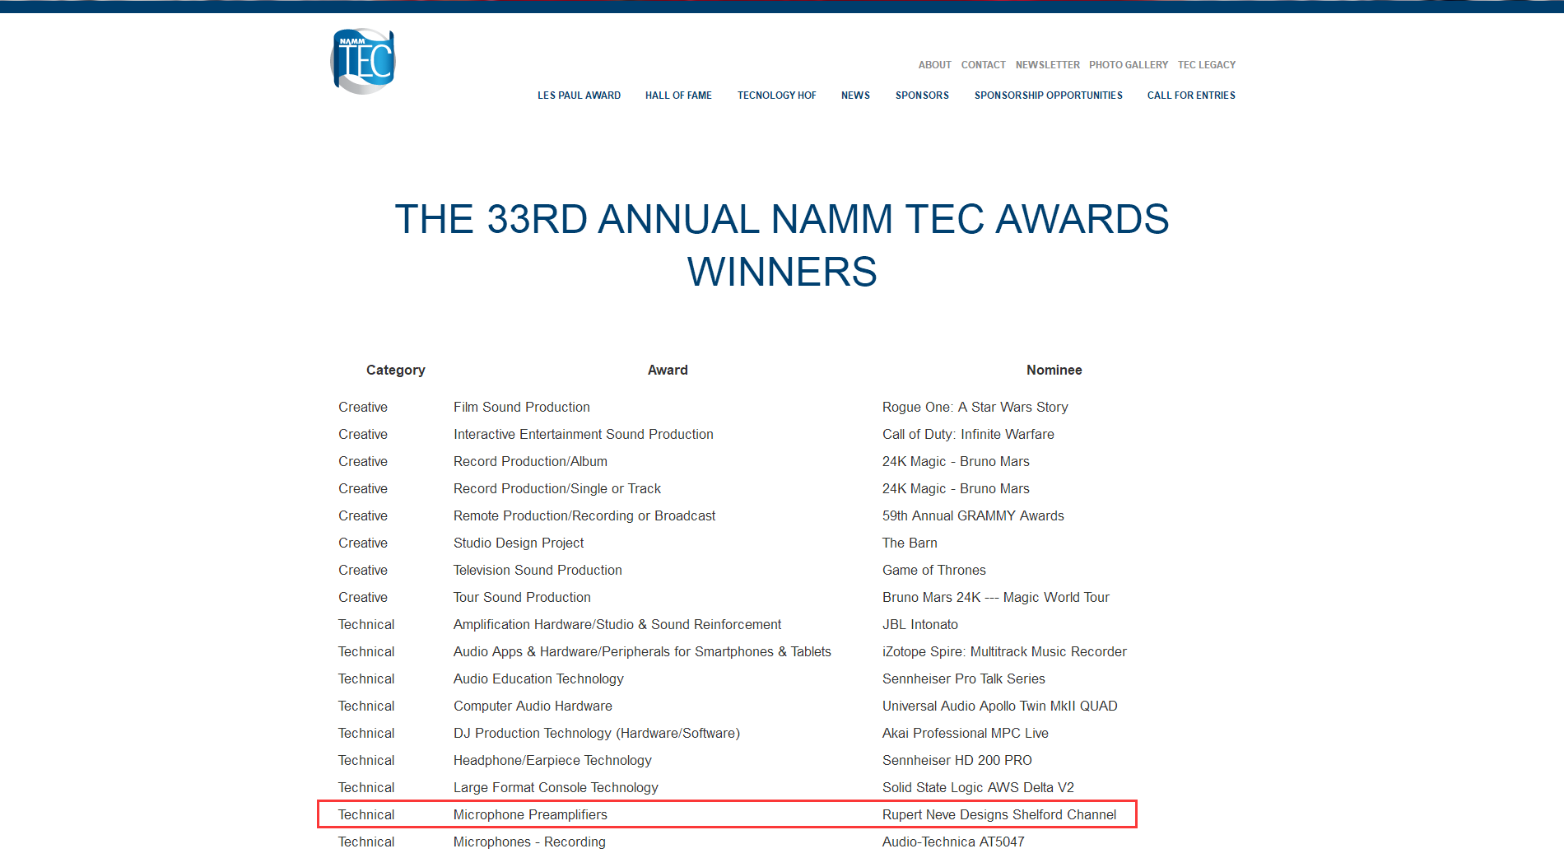Click the Category column header
Viewport: 1564px width, 858px height.
(395, 371)
